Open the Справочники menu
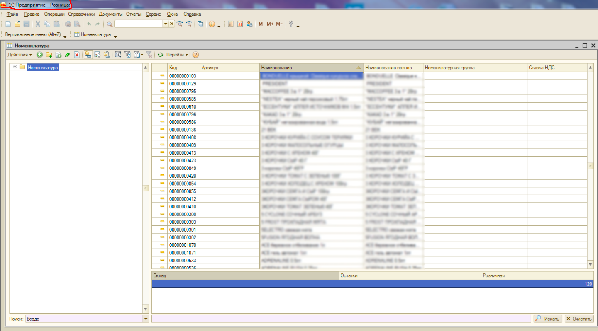 (x=82, y=14)
